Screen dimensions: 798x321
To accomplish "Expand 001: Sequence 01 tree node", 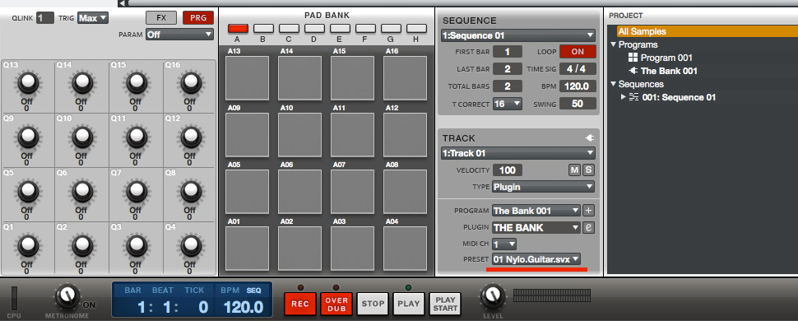I will pos(624,97).
